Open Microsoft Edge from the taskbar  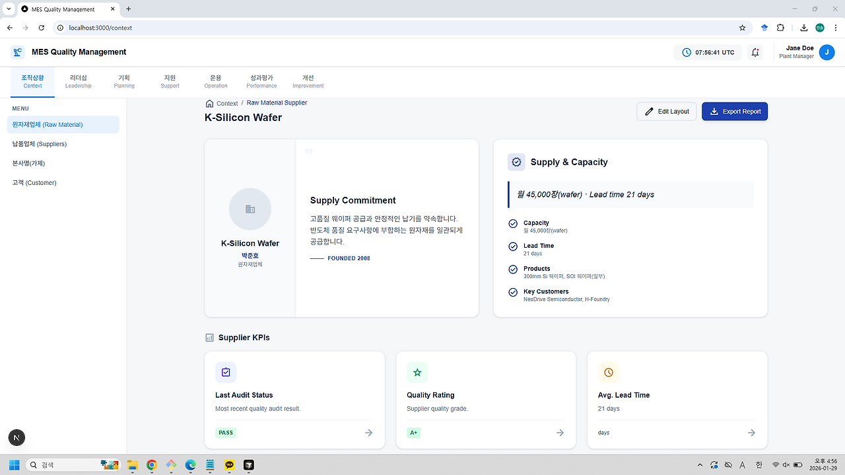pyautogui.click(x=191, y=465)
